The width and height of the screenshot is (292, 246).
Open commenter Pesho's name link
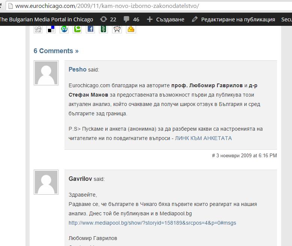[78, 69]
